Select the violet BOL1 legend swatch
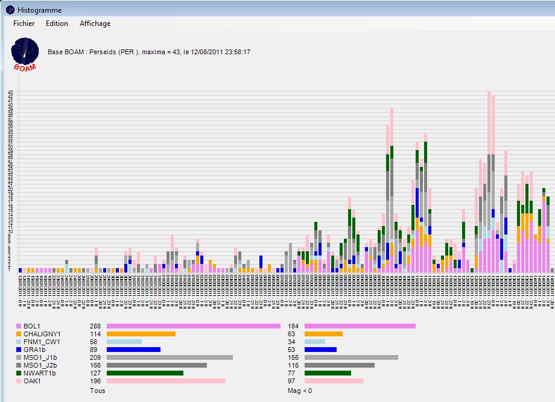 pos(19,326)
